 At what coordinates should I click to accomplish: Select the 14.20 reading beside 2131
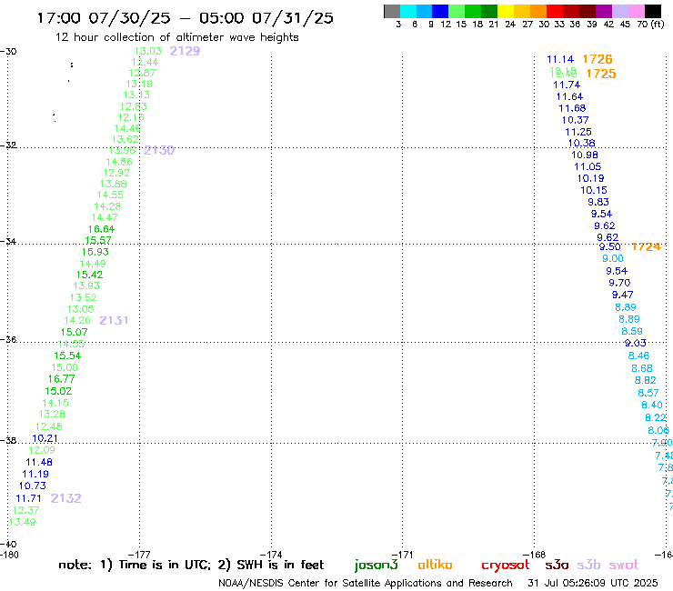[x=77, y=320]
